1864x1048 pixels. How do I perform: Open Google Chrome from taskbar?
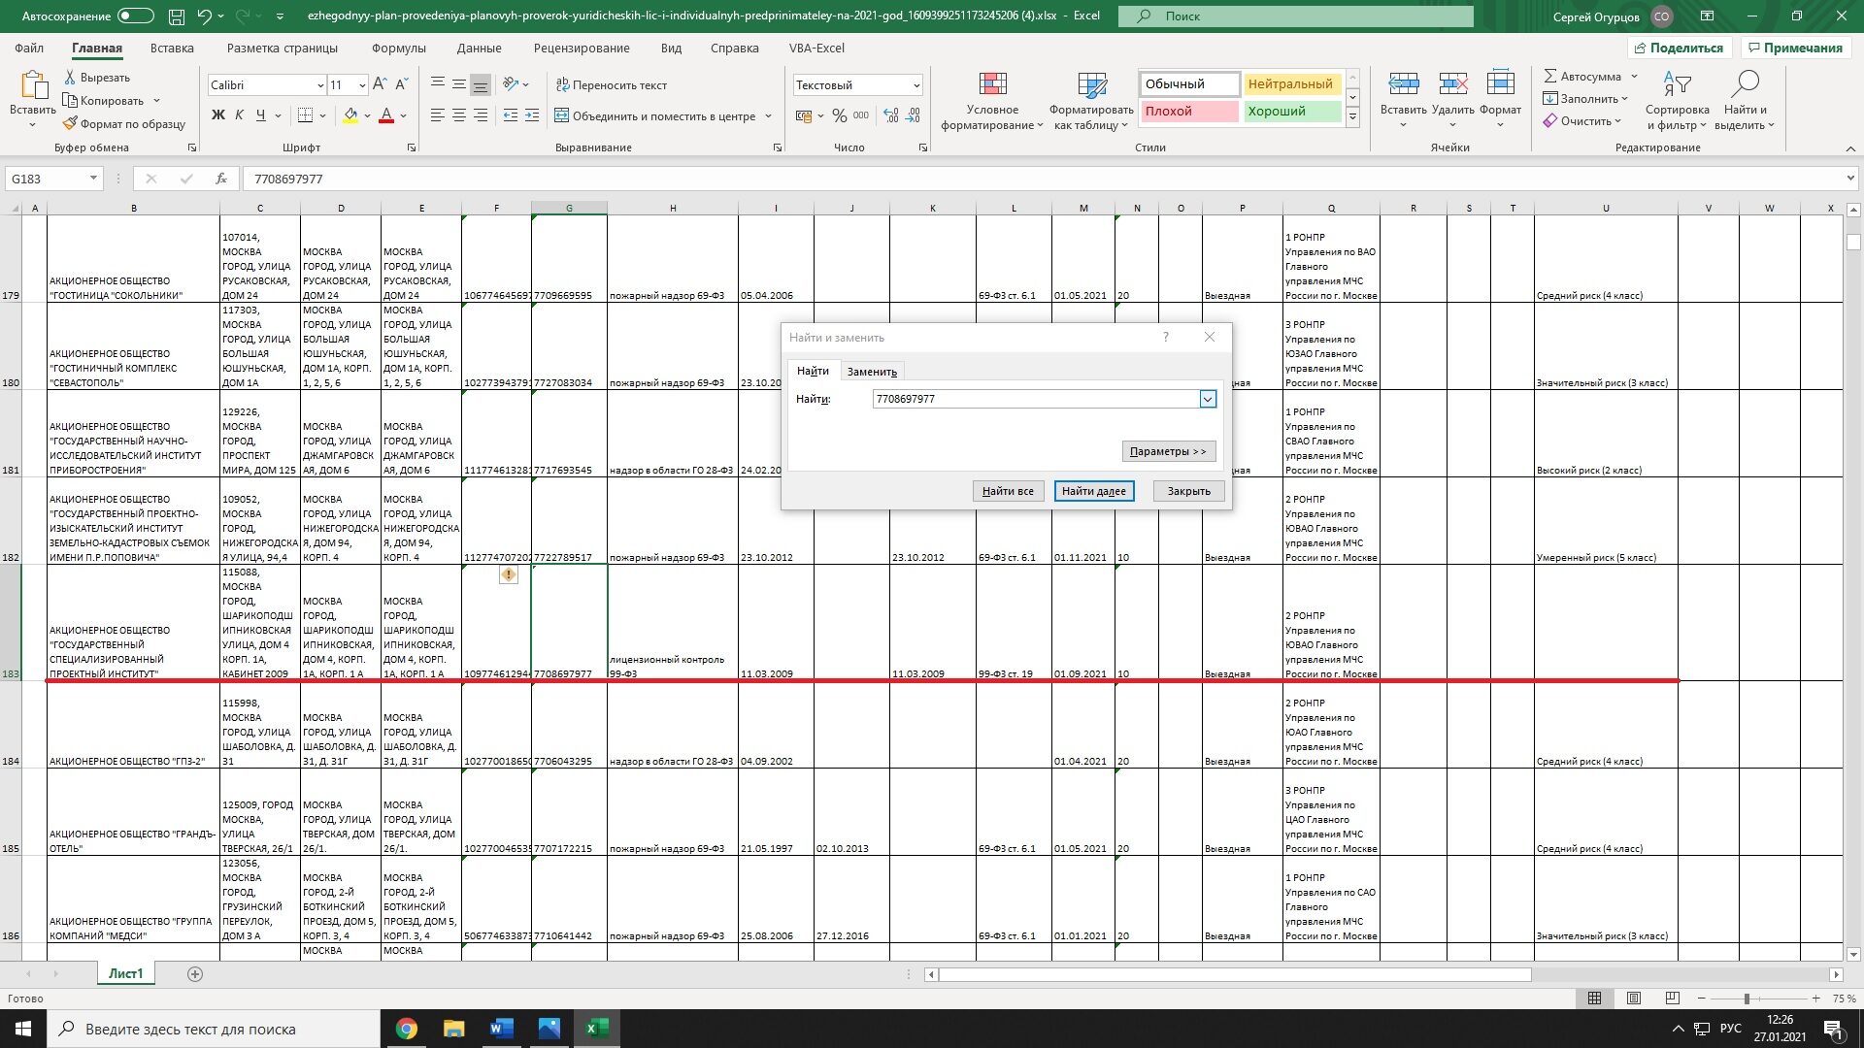point(407,1029)
